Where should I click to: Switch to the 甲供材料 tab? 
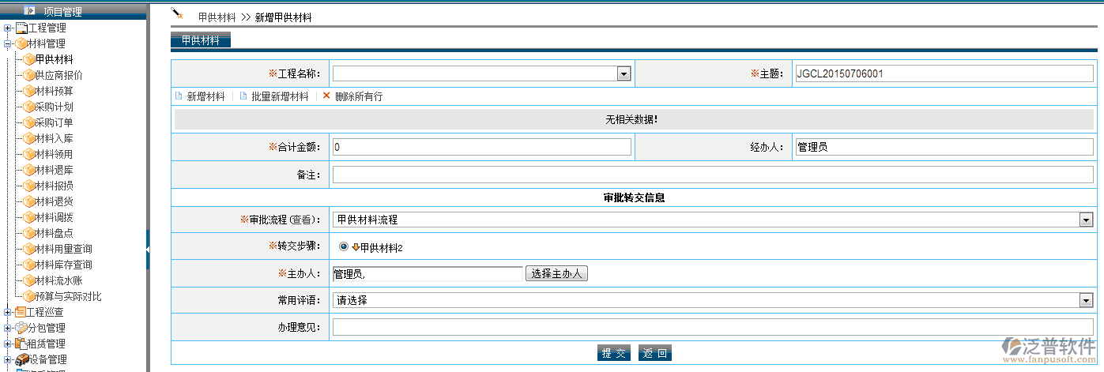(x=201, y=40)
